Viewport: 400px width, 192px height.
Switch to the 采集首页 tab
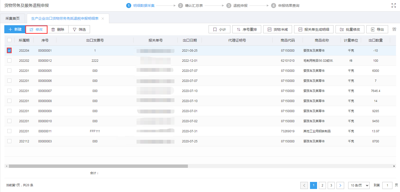(x=13, y=18)
